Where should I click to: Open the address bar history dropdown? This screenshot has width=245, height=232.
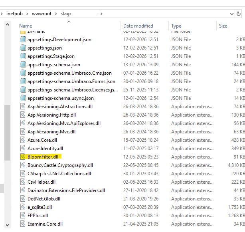click(233, 14)
